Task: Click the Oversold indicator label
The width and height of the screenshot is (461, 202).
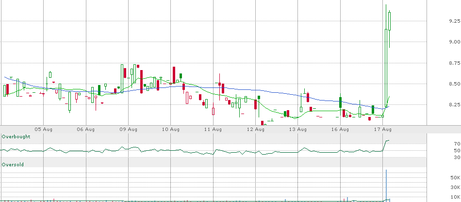Action: tap(13, 164)
